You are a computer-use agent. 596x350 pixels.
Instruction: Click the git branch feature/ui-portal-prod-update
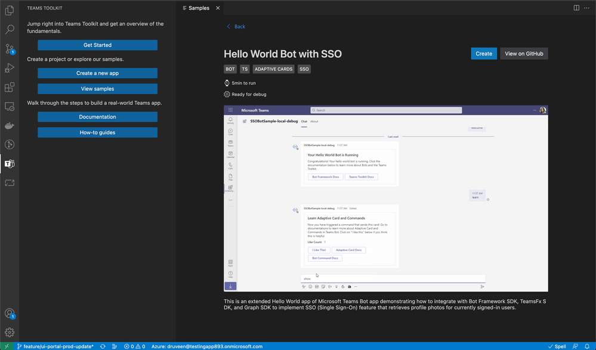click(55, 346)
